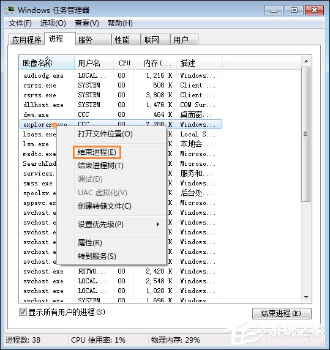Viewport: 330px width, 350px height.
Task: Toggle 显示所有用户的进程 checkbox
Action: (23, 312)
